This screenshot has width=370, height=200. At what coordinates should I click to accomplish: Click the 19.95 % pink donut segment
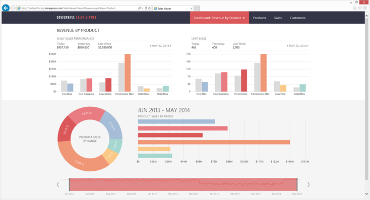coord(87,113)
